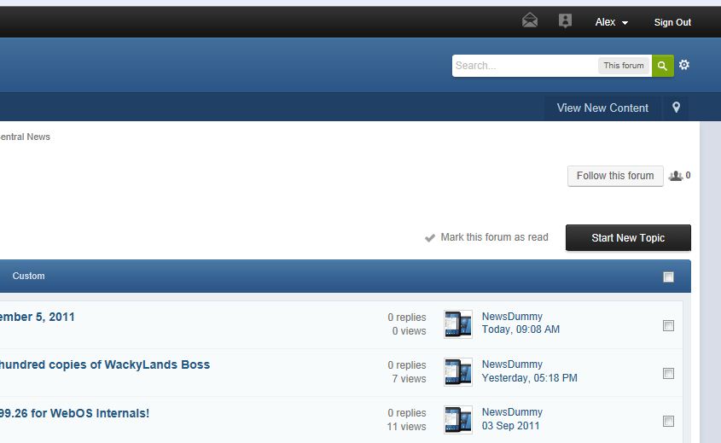Click the 'Yesterday, 05:18 PM' last post link
The image size is (721, 443).
[x=529, y=378]
